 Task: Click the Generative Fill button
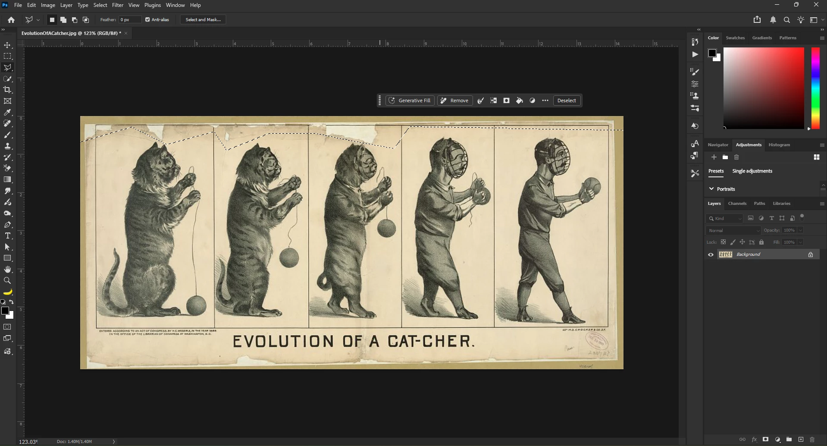point(410,101)
